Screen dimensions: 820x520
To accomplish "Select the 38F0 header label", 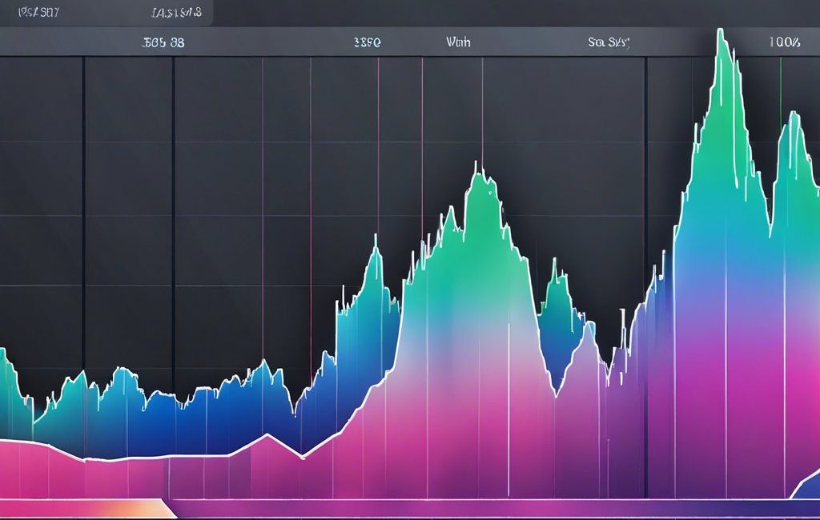I will tap(366, 43).
